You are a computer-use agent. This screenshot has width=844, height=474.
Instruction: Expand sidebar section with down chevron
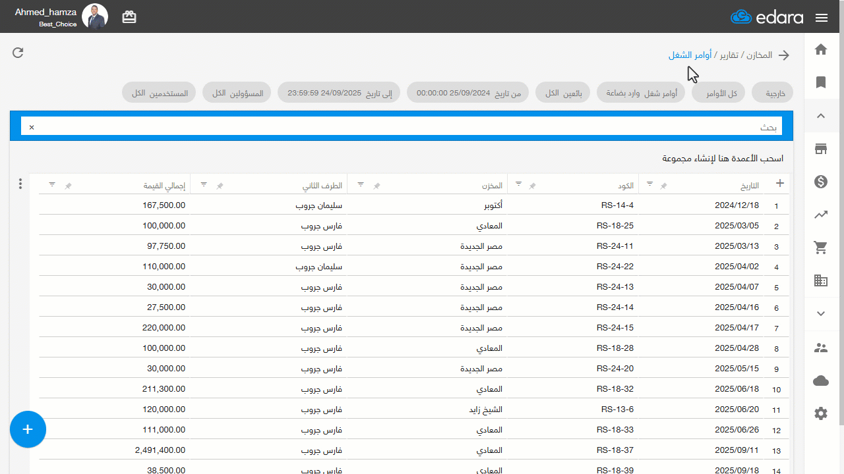click(821, 313)
